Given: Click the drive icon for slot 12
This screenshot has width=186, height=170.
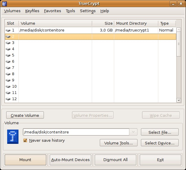Looking at the screenshot, I should coord(8,99).
